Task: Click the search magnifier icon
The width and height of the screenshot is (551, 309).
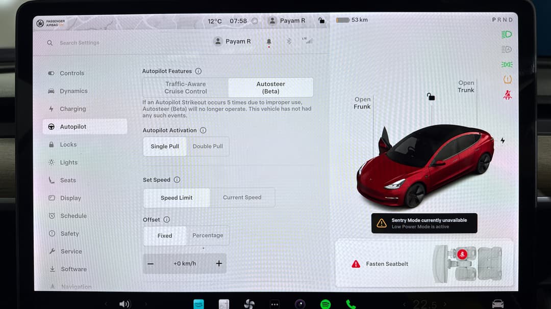Action: click(49, 43)
